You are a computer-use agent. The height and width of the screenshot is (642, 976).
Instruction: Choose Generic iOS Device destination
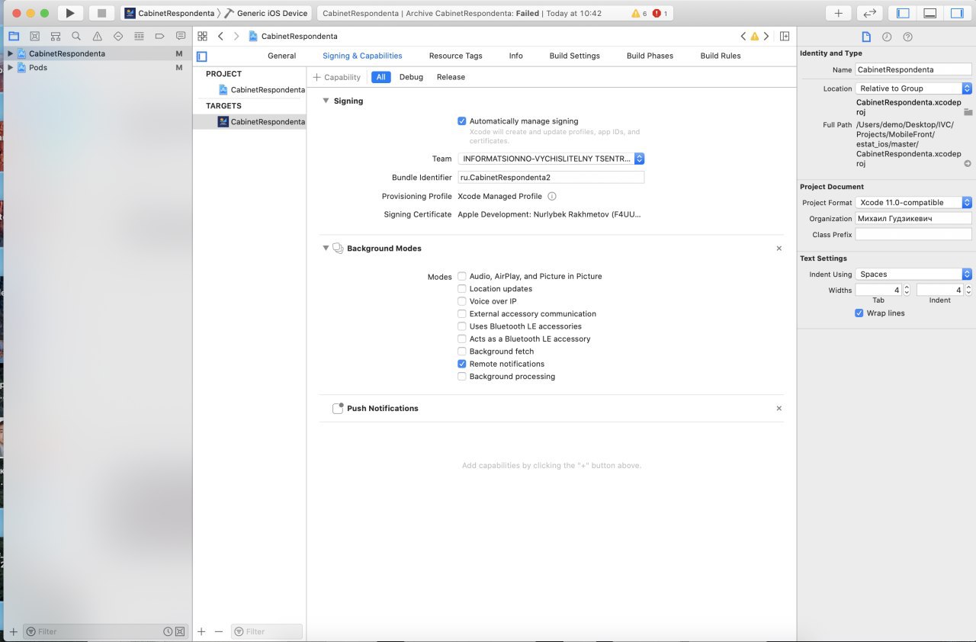pos(266,13)
